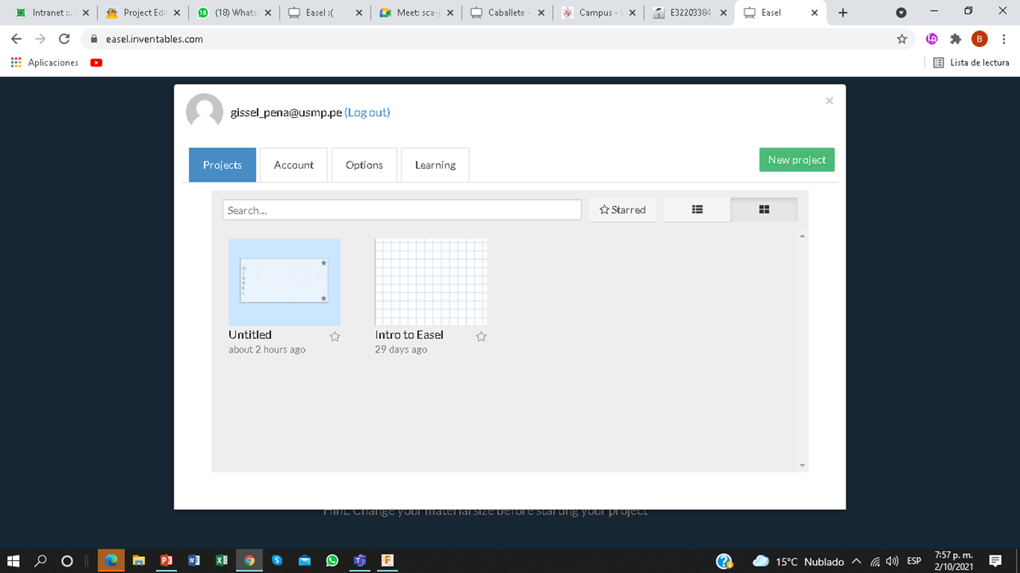1020x573 pixels.
Task: Open Word from taskbar
Action: (194, 560)
